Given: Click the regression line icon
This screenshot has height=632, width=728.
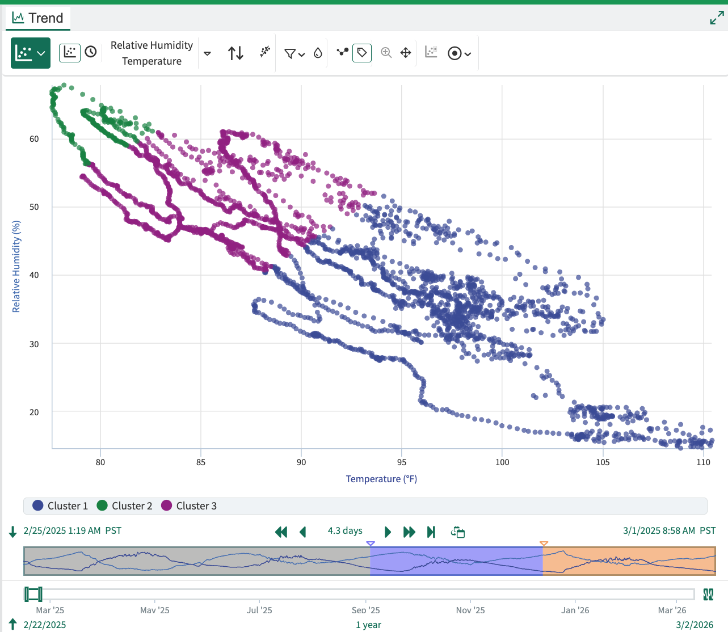Looking at the screenshot, I should 264,53.
